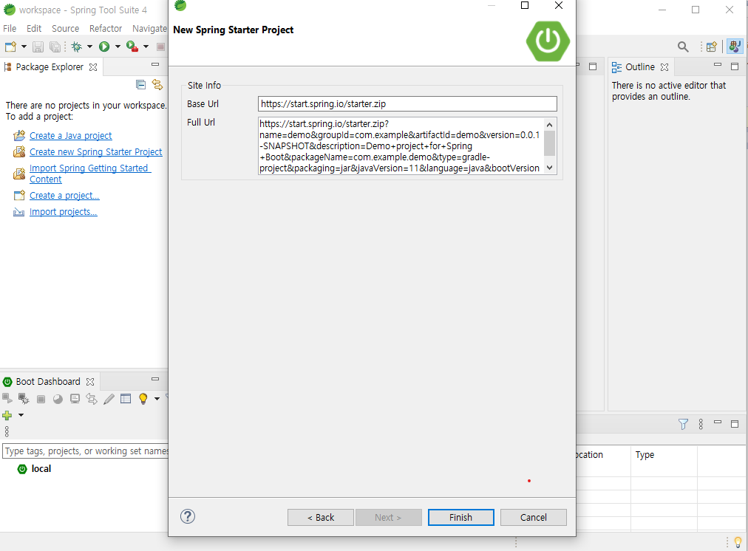Open the Source menu

[x=65, y=29]
